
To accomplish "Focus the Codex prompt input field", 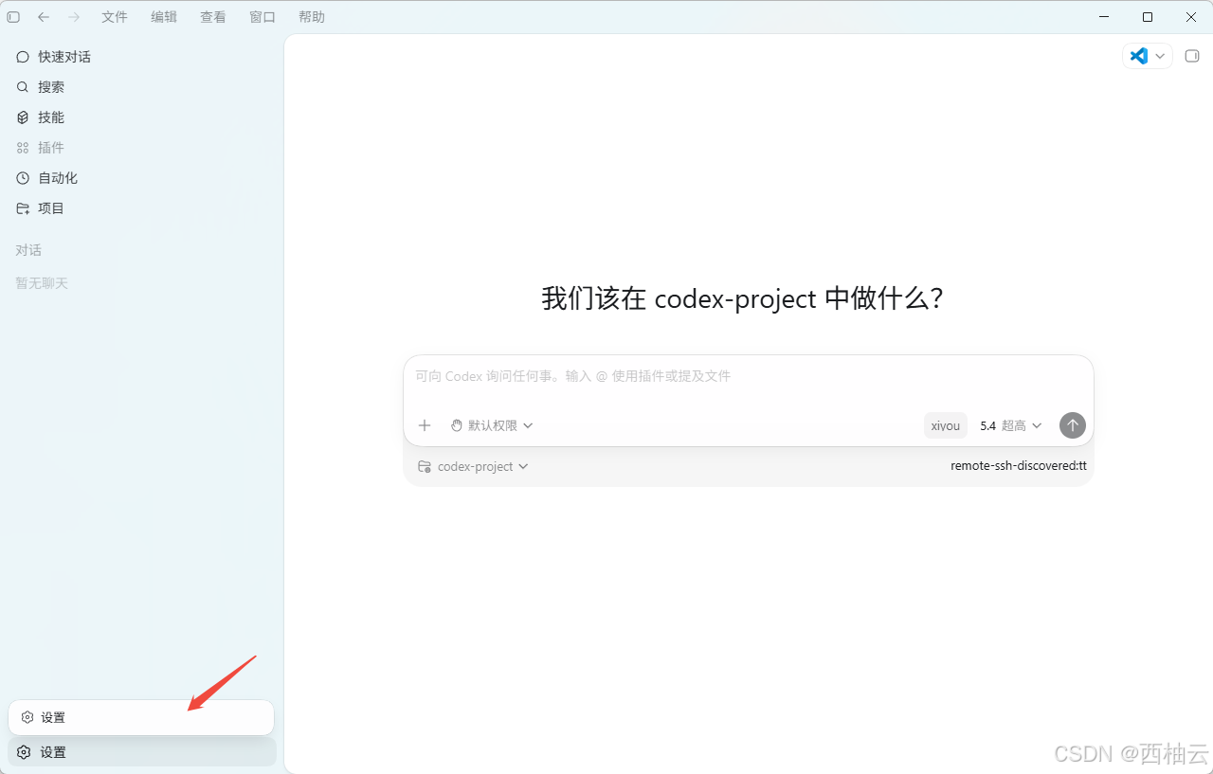I will 749,376.
